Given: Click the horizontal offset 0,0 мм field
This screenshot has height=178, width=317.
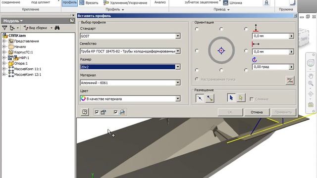Looking at the screenshot, I should (x=270, y=51).
